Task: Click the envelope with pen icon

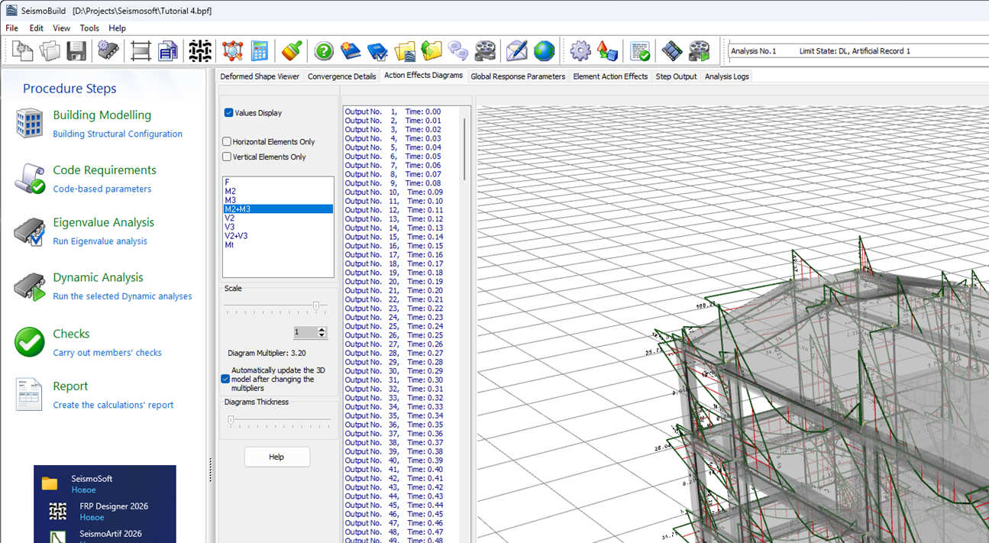Action: pyautogui.click(x=517, y=51)
